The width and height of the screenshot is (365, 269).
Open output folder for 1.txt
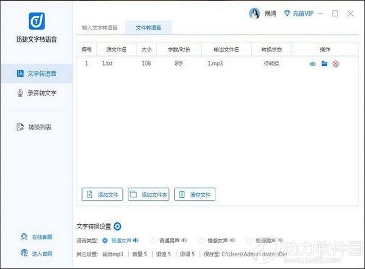pyautogui.click(x=324, y=63)
